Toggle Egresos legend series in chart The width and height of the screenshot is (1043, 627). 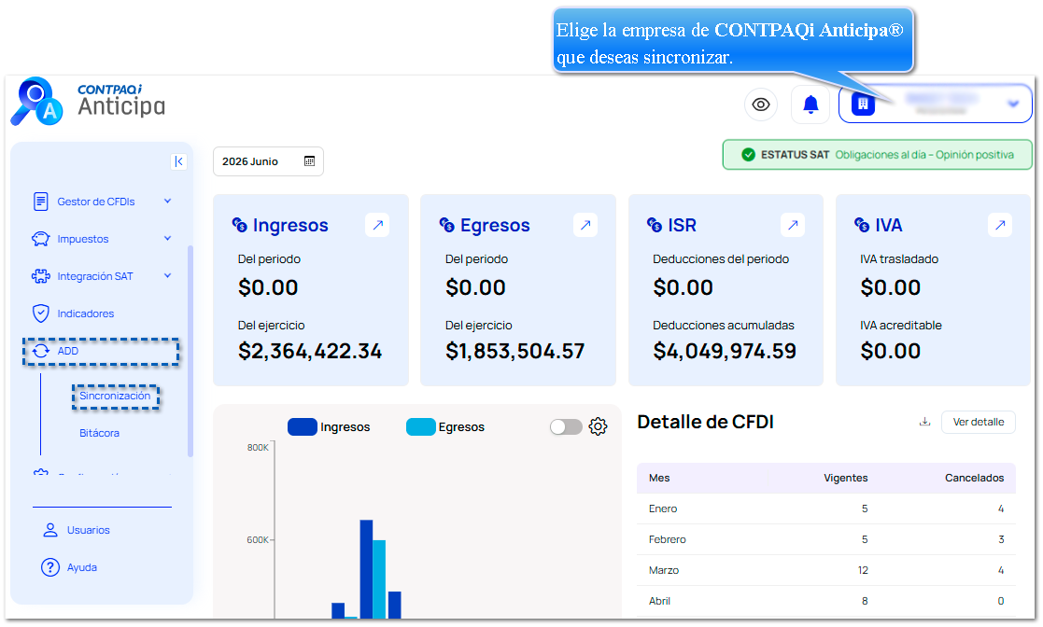pyautogui.click(x=445, y=427)
